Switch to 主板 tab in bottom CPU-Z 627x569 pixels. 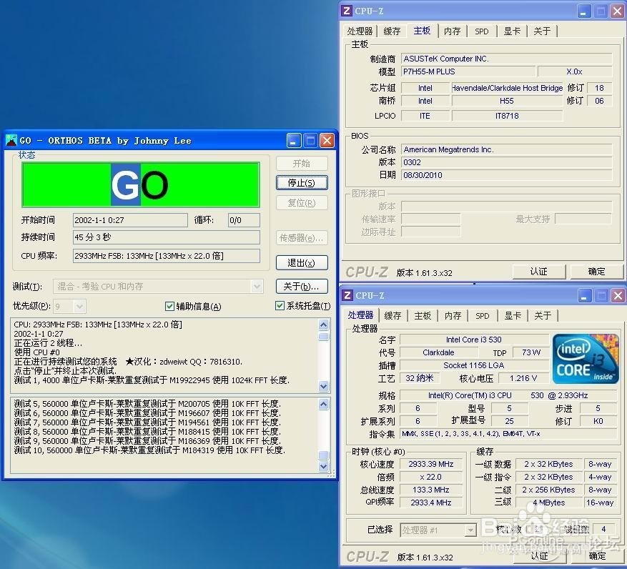click(x=423, y=316)
